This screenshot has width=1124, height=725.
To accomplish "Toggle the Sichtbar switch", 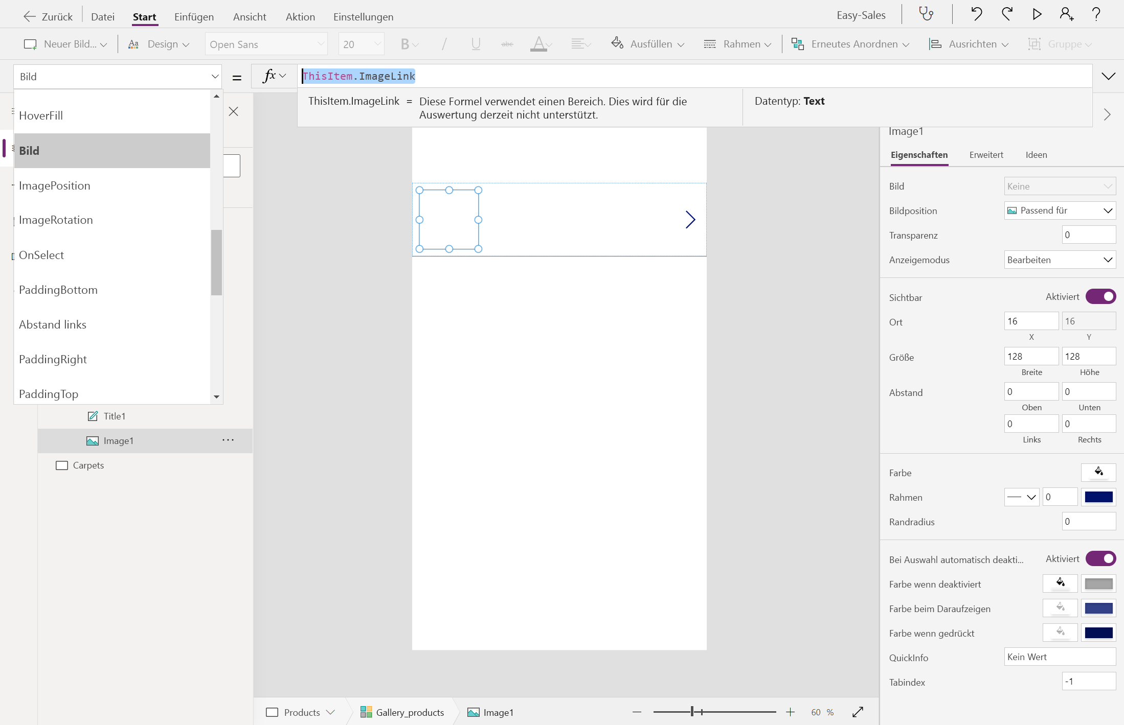I will pos(1100,297).
